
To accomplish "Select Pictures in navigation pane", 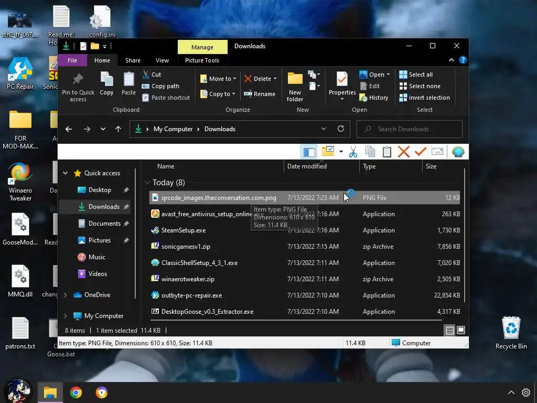I will (99, 240).
